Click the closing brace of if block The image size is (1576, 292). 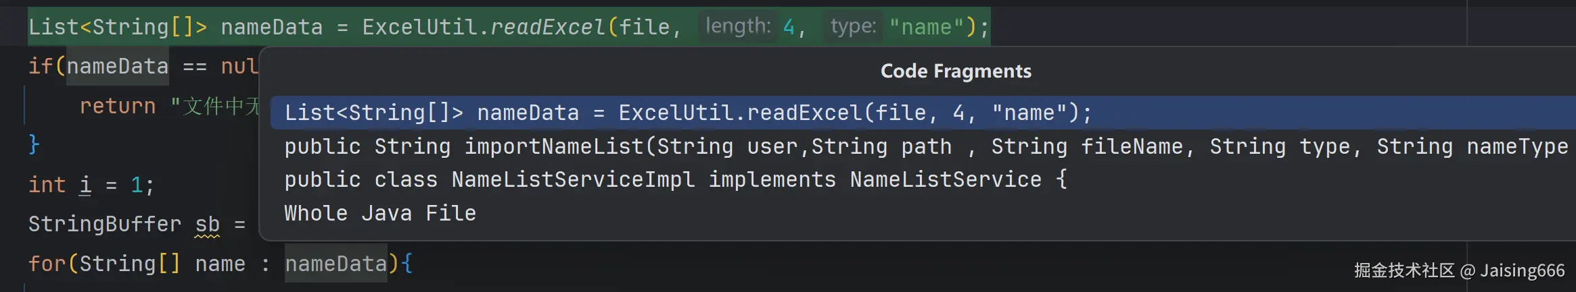[x=34, y=144]
